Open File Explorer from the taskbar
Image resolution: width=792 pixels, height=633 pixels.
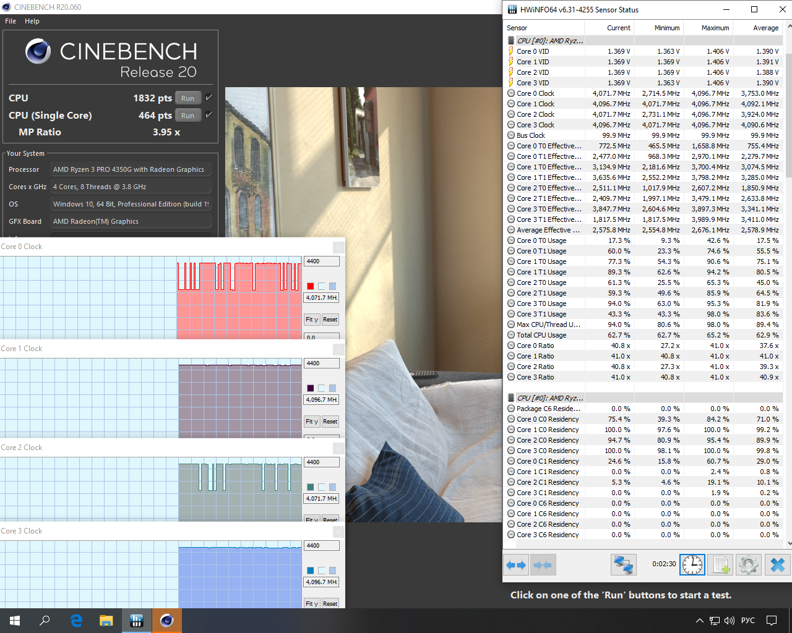tap(106, 621)
